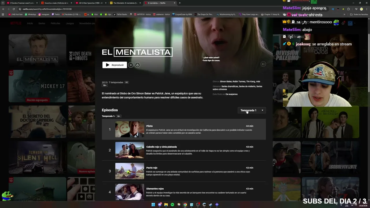370x208 pixels.
Task: Open episode 2 Cabello rojo y cinta plateada thumbnail
Action: point(129,150)
